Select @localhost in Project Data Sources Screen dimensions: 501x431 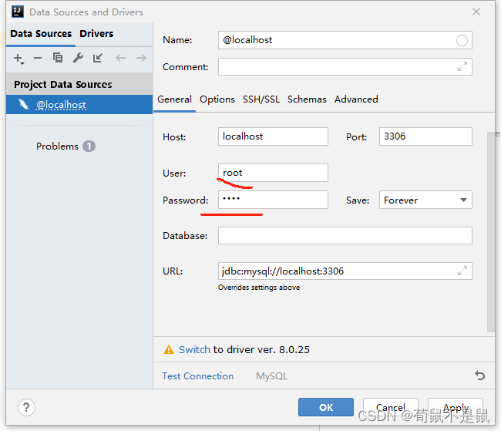[x=79, y=105]
